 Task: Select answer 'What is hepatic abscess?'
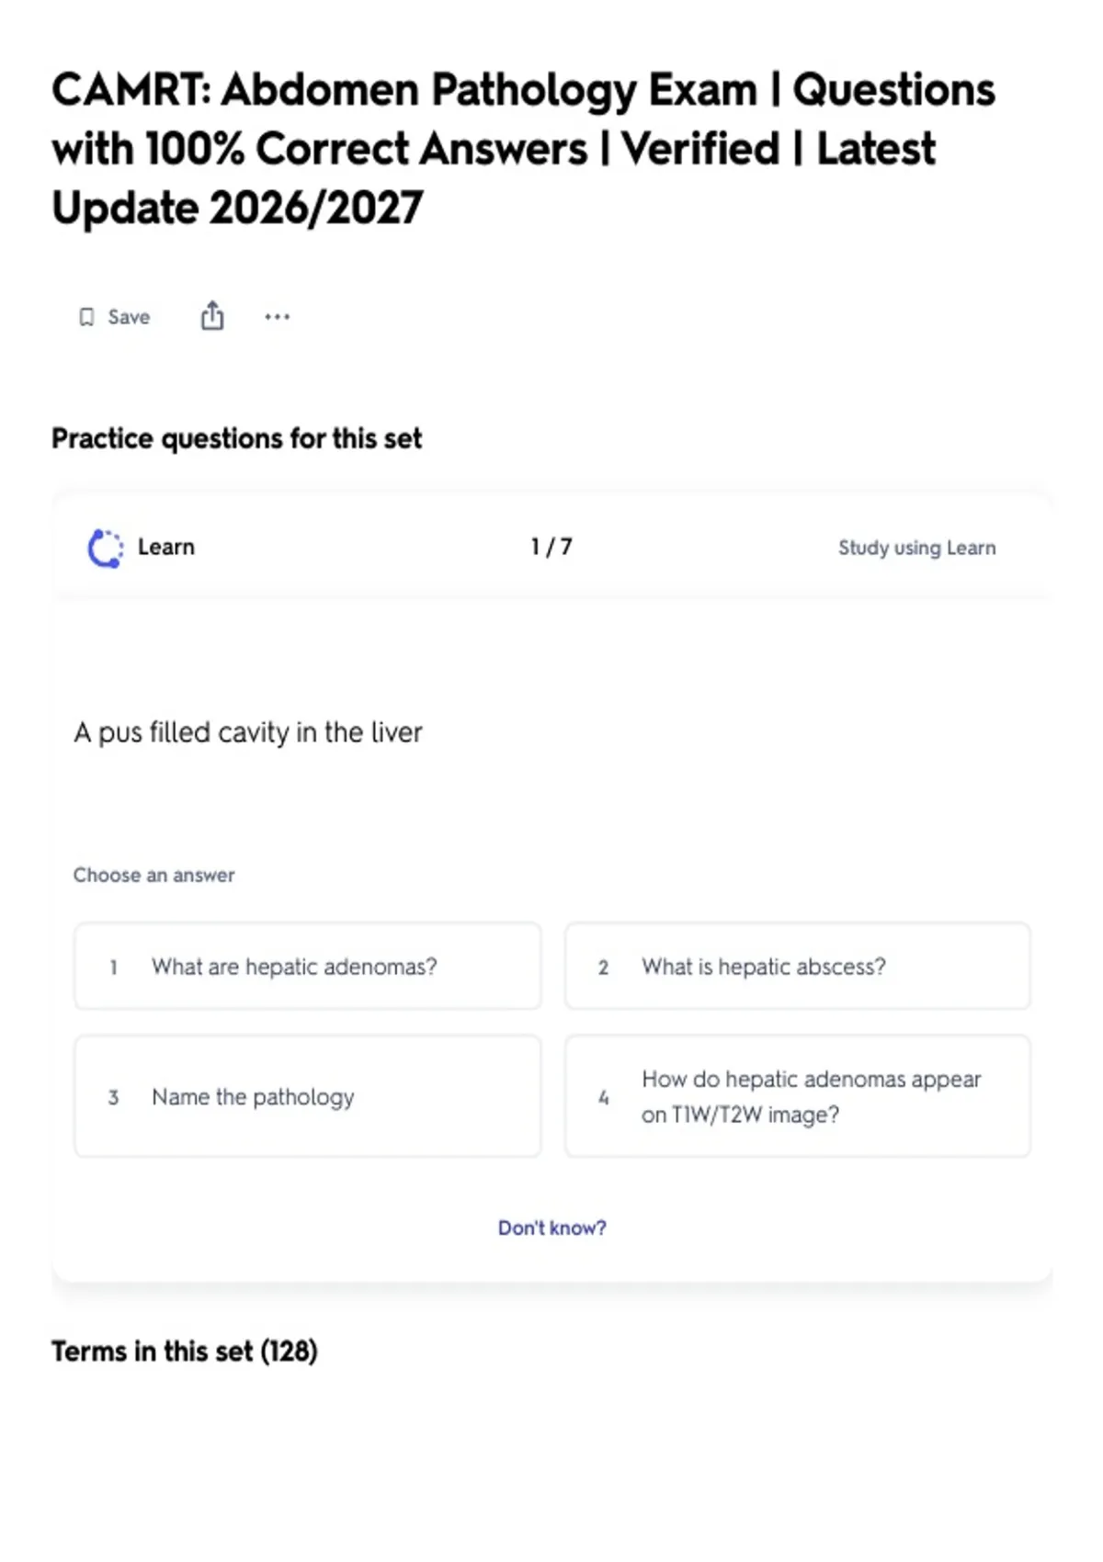coord(798,967)
